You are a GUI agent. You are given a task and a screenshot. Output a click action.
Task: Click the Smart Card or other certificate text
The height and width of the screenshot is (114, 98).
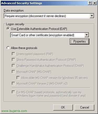point(43,35)
